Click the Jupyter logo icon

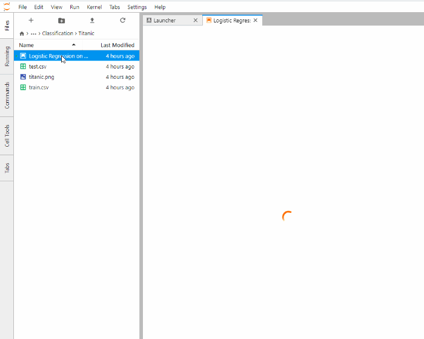coord(7,7)
